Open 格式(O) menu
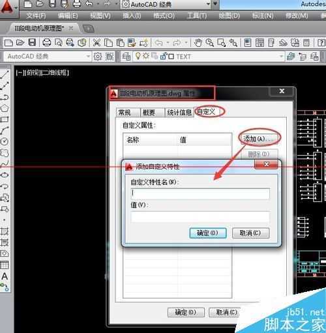The height and width of the screenshot is (333, 326). [x=164, y=16]
